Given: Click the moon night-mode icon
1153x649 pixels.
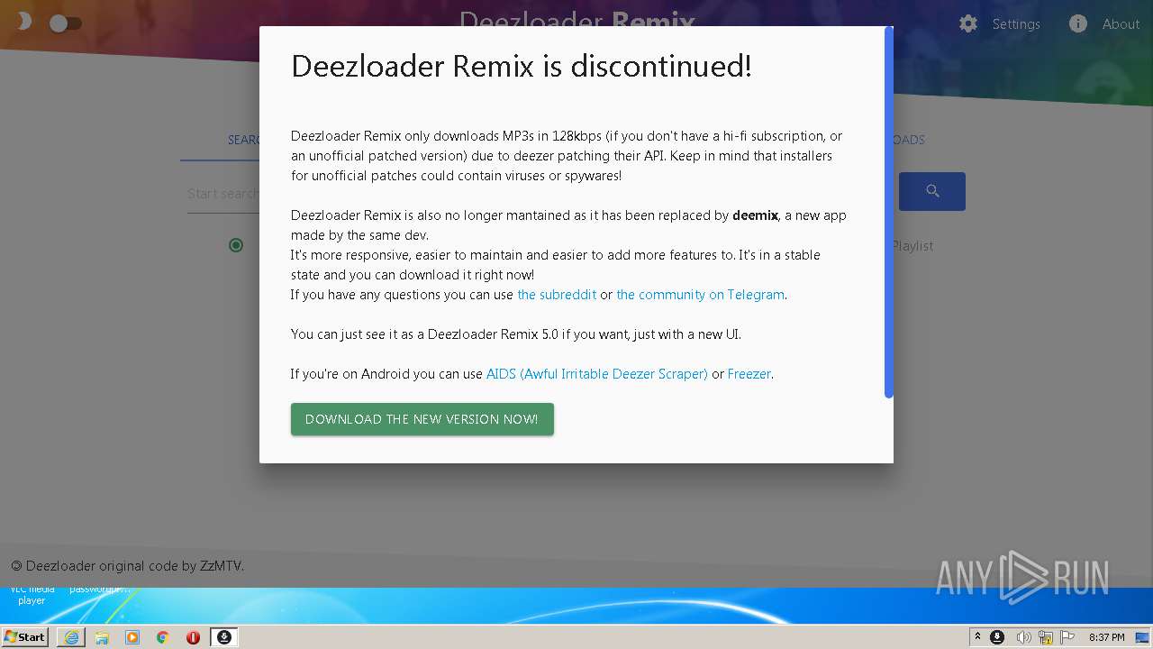Looking at the screenshot, I should pos(23,21).
